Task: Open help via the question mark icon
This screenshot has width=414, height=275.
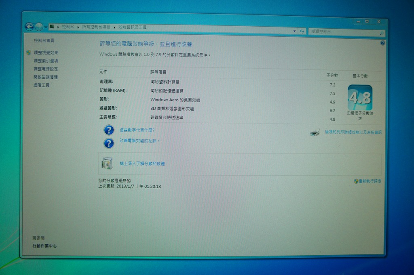Action: pyautogui.click(x=382, y=43)
